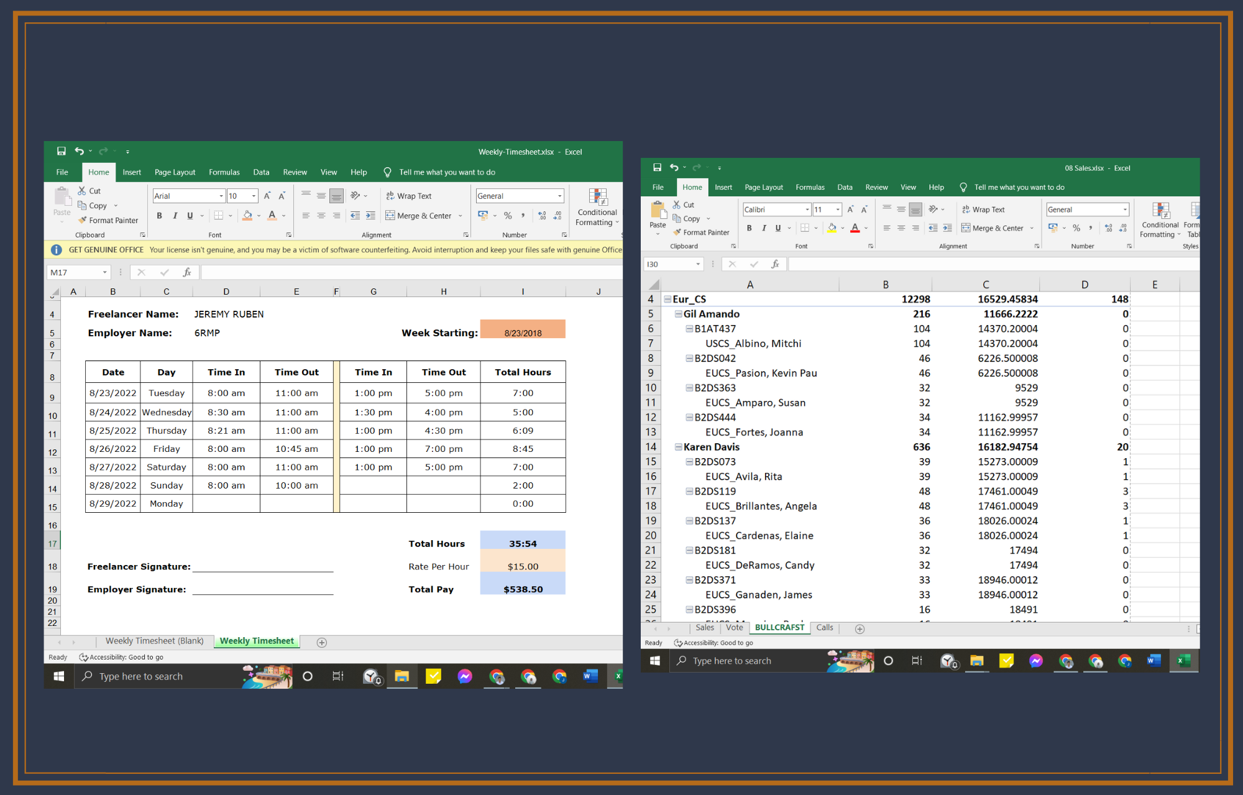Open Page Layout tab in Weekly-Timesheet
The height and width of the screenshot is (795, 1243).
tap(175, 172)
